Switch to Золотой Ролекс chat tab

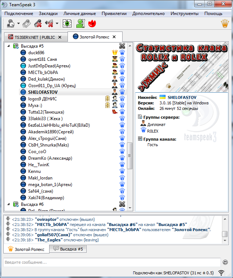pos(26,249)
